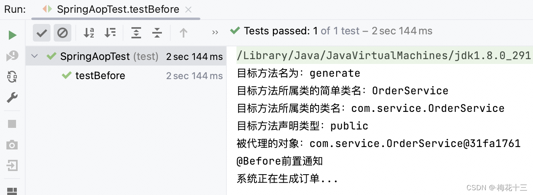Toggle auto-test rerun icon in sidebar
Viewport: 533px width, 195px height.
tap(12, 76)
